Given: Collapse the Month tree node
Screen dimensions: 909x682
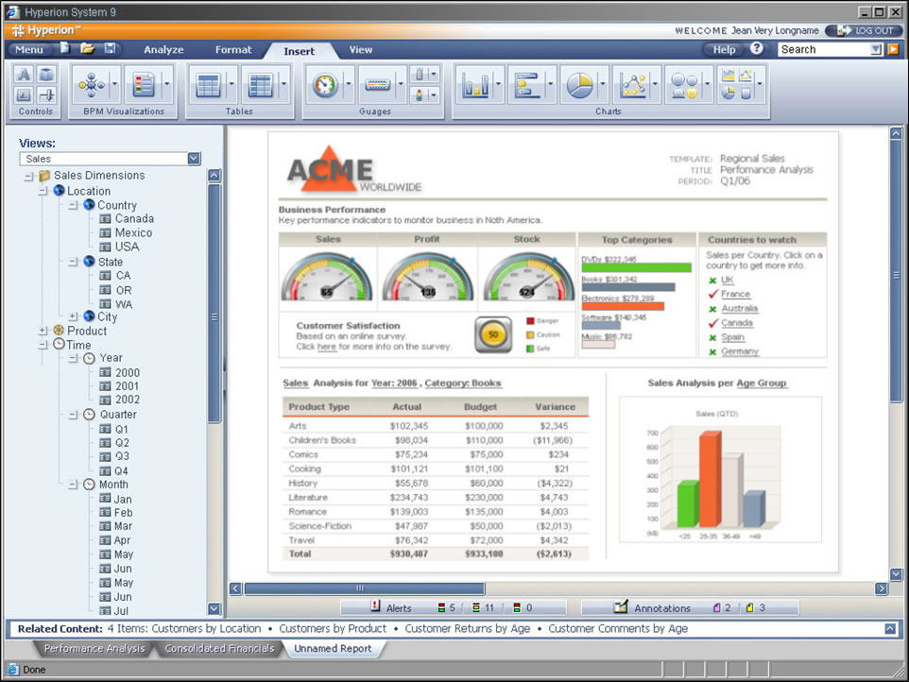Looking at the screenshot, I should (x=73, y=485).
